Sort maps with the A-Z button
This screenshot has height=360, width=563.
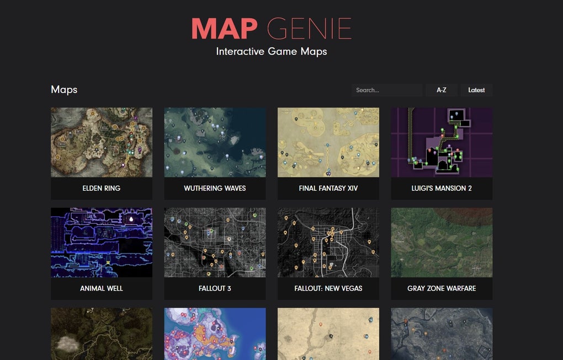(441, 90)
